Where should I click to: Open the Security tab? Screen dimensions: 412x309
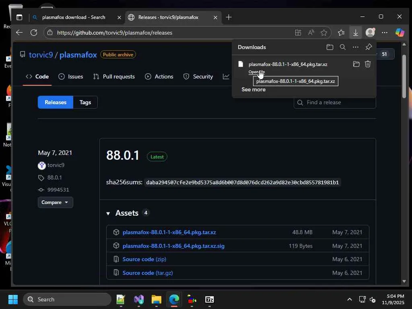point(198,76)
